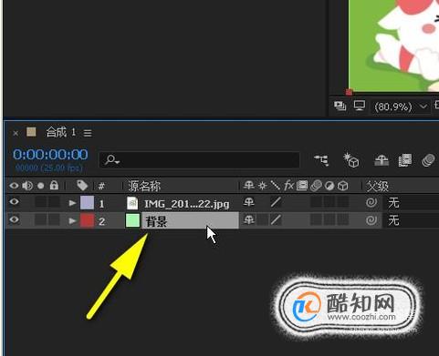The width and height of the screenshot is (439, 356).
Task: Click the hide shy layers icon
Action: [382, 160]
